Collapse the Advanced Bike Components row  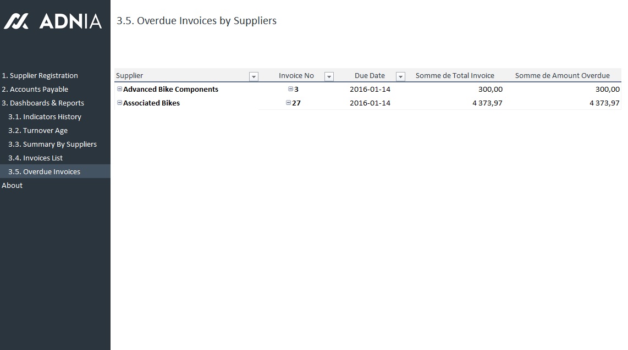coord(119,89)
